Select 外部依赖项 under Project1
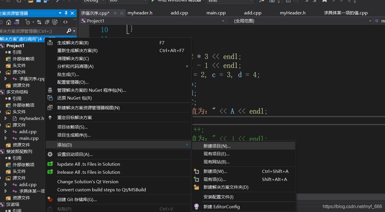Image resolution: width=385 pixels, height=212 pixels. [x=23, y=59]
